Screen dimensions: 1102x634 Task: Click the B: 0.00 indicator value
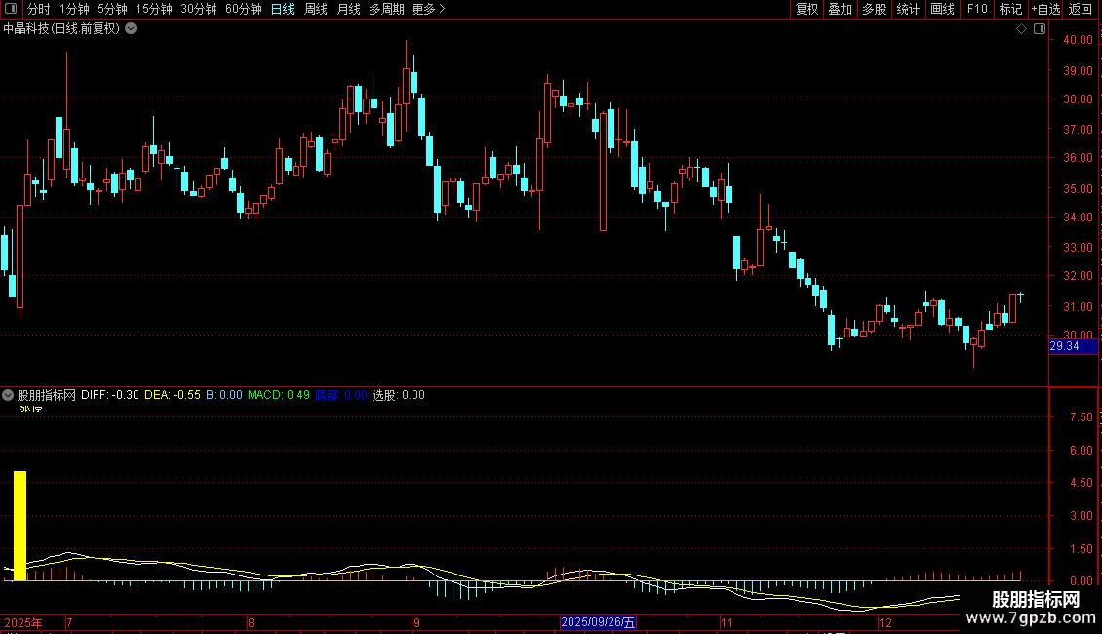(x=223, y=395)
